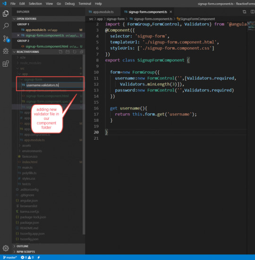Close signup-form.component.ts in Open Editors list

coord(18,35)
